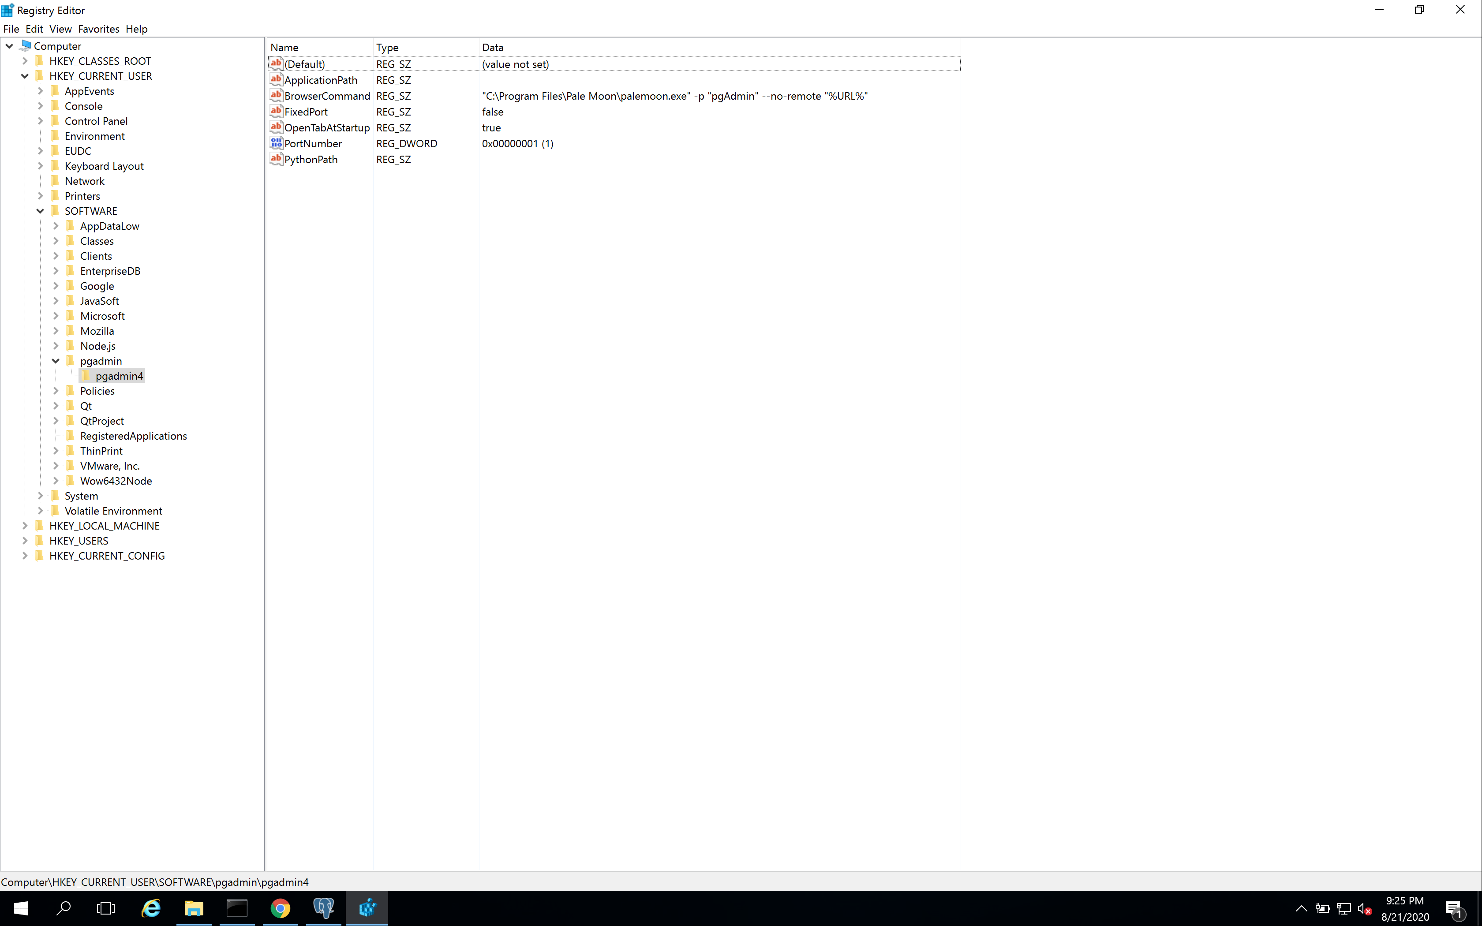Open Google Chrome from the taskbar

point(281,908)
